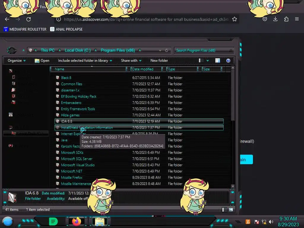
Task: Select the Elf Bowling Holiday Pack folder
Action: coord(78,96)
